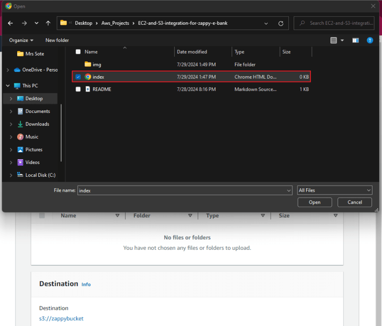The height and width of the screenshot is (326, 382).
Task: Collapse the This PC tree node
Action: click(8, 86)
